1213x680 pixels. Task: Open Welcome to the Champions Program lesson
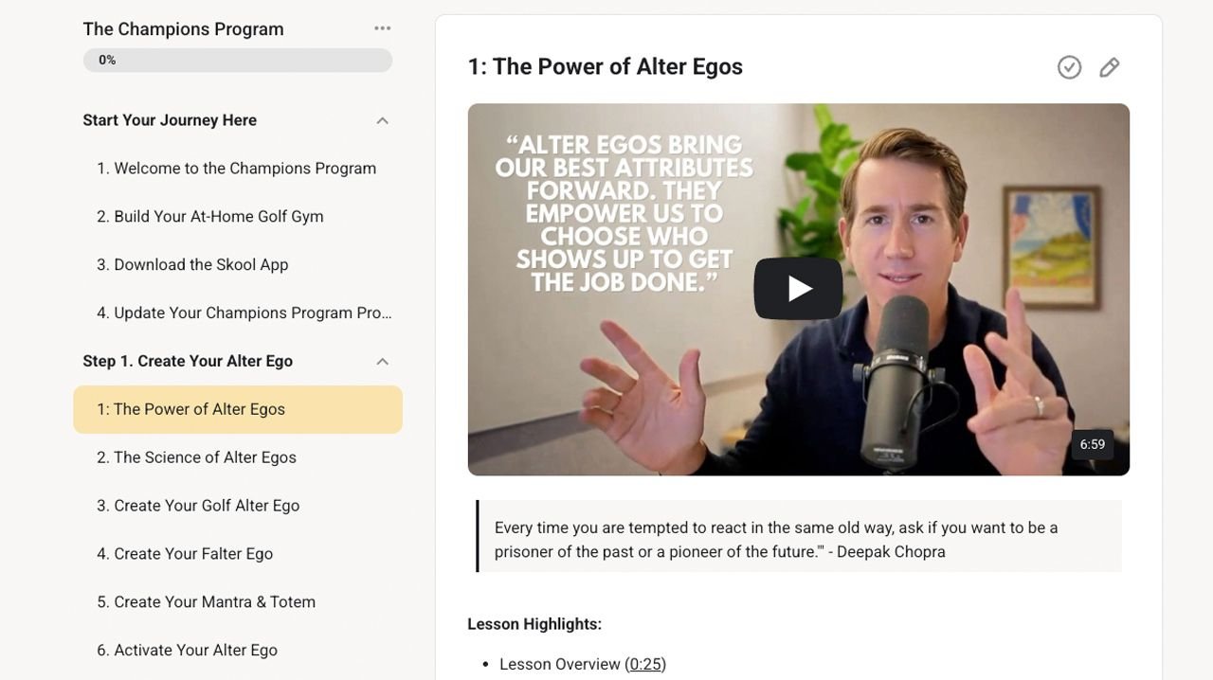point(237,169)
